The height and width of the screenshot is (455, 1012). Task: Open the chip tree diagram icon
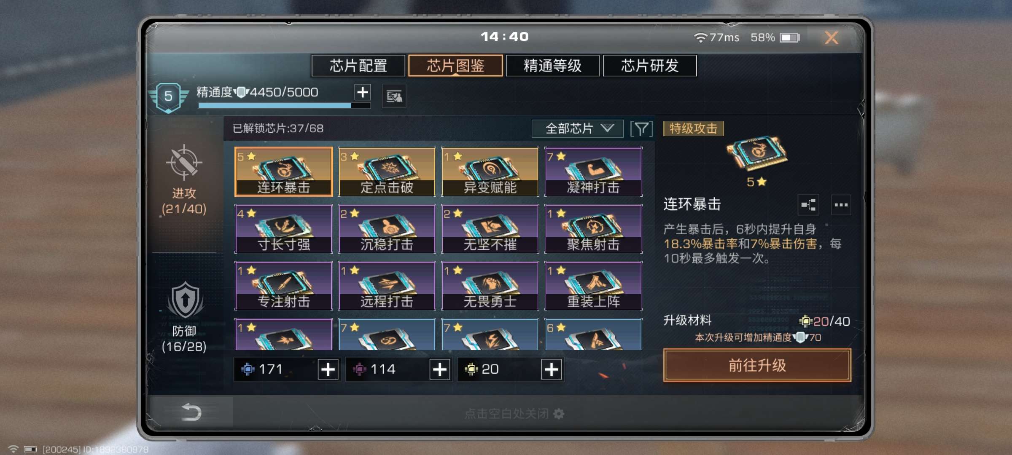pos(808,205)
